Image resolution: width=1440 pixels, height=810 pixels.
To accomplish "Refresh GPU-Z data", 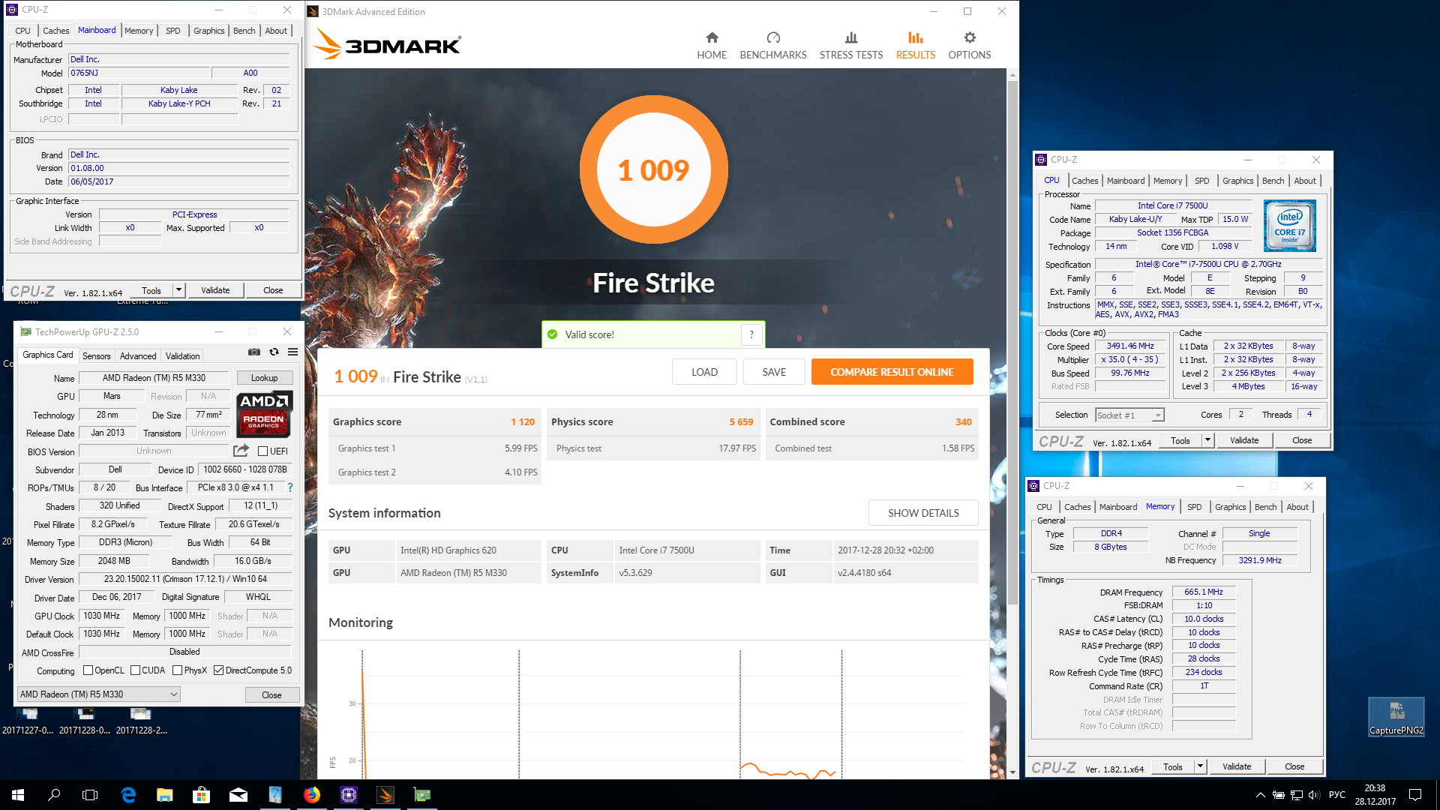I will 274,352.
